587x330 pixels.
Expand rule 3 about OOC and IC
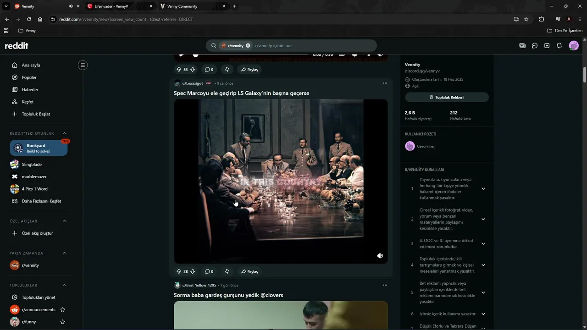483,243
